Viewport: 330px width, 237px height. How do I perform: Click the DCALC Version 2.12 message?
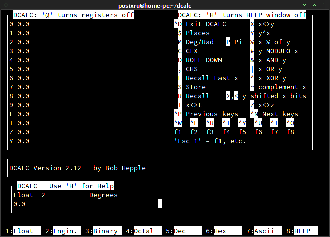tap(77, 168)
